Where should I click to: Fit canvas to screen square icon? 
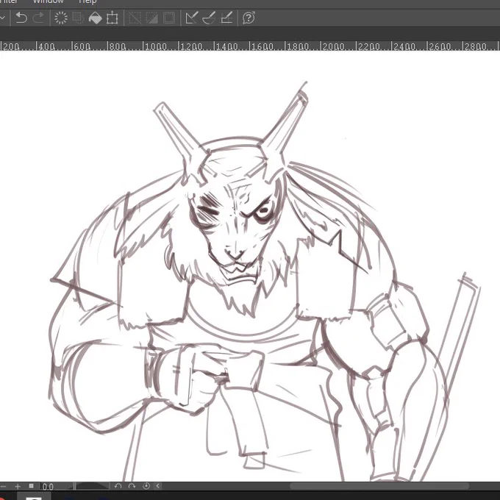pos(31,486)
